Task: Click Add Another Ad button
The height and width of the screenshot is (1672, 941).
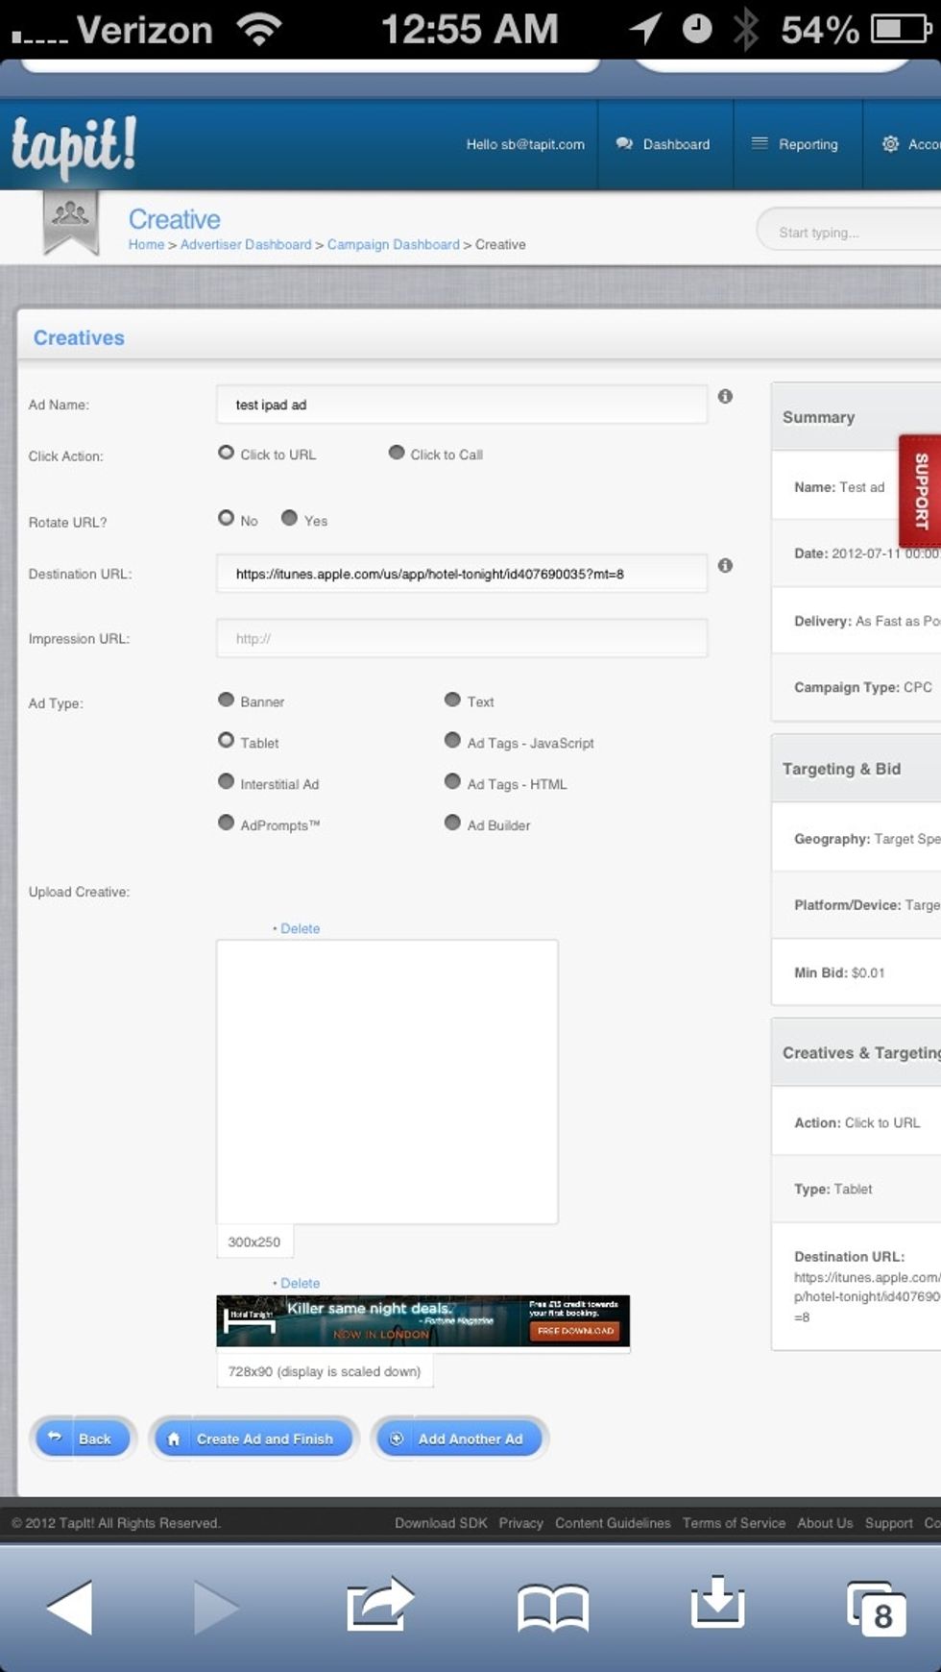Action: 460,1438
